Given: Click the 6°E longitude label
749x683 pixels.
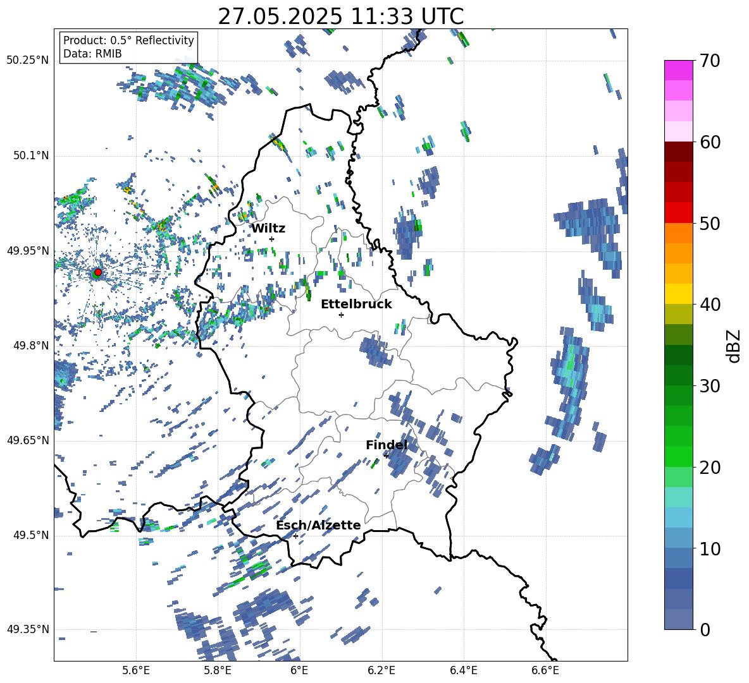Looking at the screenshot, I should point(299,670).
